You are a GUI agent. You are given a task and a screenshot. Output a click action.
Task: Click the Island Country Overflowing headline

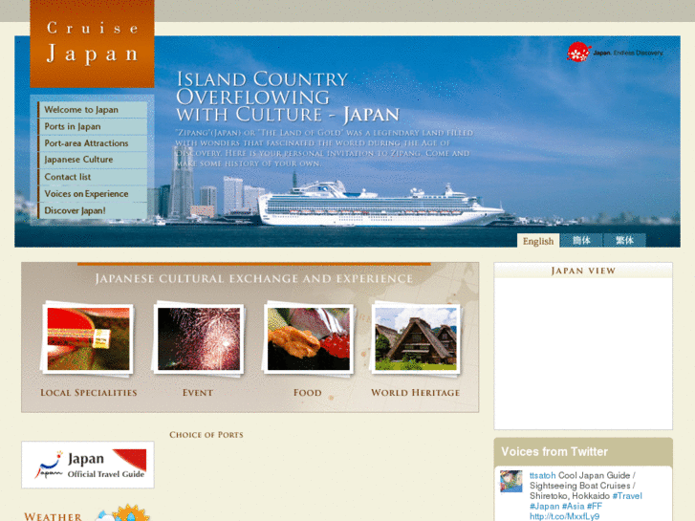click(288, 97)
